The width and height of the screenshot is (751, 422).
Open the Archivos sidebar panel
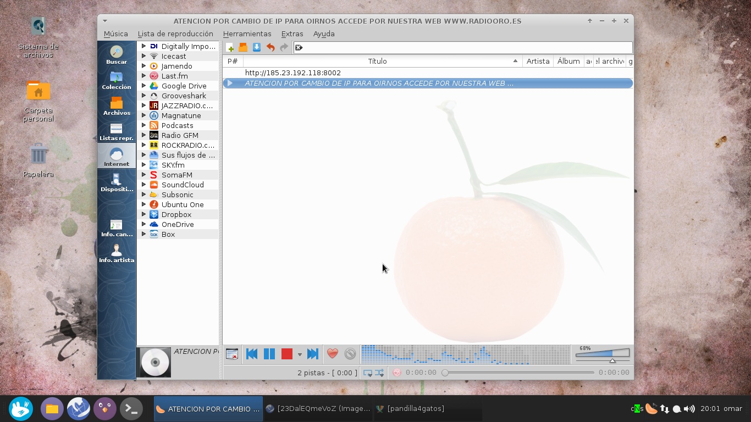(117, 106)
